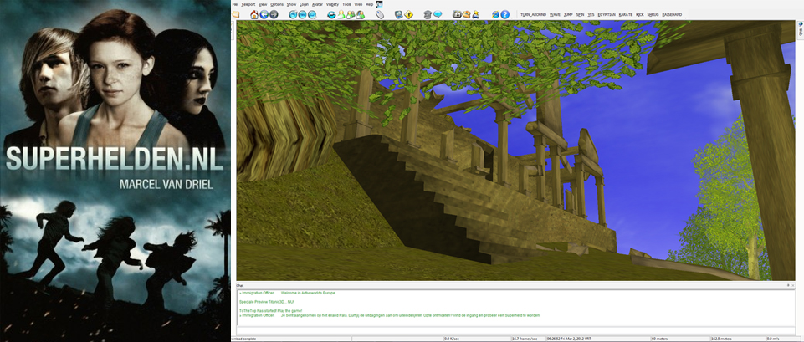This screenshot has width=804, height=342.
Task: Open the Tools menu
Action: click(x=347, y=4)
